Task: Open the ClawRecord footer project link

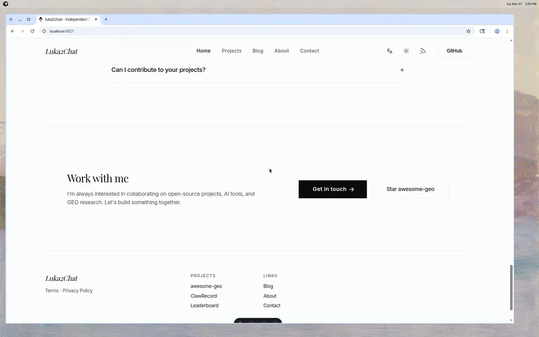Action: click(203, 296)
